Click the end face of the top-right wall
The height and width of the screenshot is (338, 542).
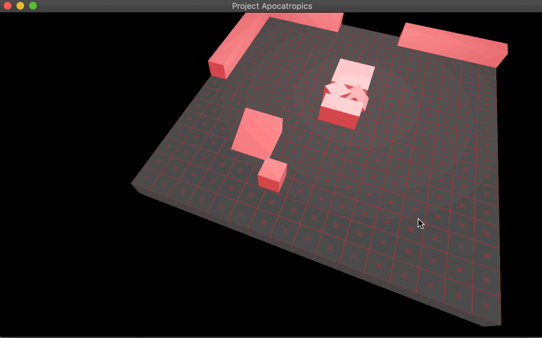501,57
